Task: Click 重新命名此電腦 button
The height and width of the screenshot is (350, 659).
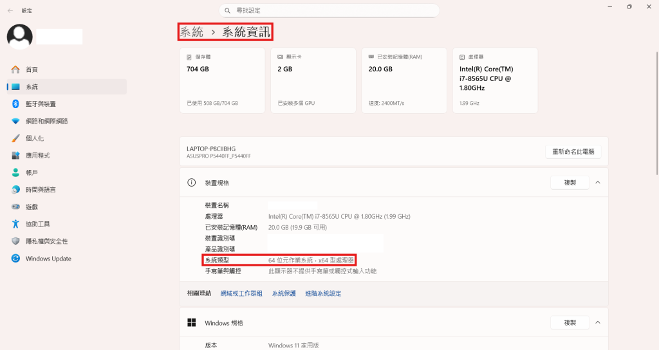Action: pos(573,152)
